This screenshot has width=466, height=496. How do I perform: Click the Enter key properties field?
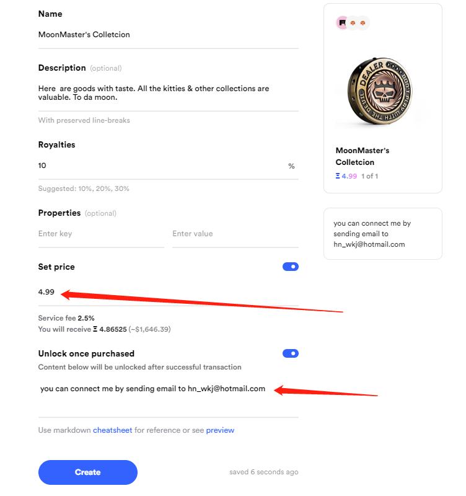click(x=100, y=234)
